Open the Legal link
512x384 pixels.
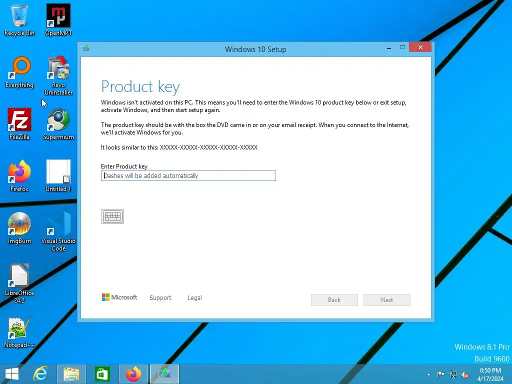click(194, 298)
